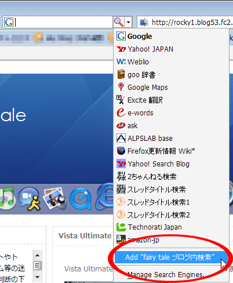Choose the Firefox更新情報 Wiki* engine
This screenshot has width=233, height=283.
pos(171,151)
